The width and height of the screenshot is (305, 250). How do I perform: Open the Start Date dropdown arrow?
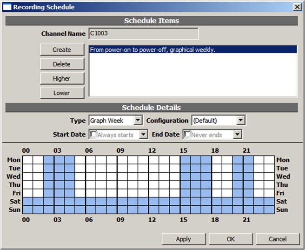(144, 135)
